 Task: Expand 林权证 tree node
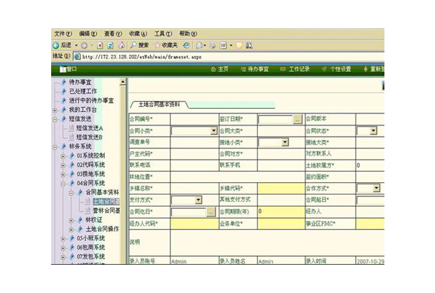pos(71,220)
